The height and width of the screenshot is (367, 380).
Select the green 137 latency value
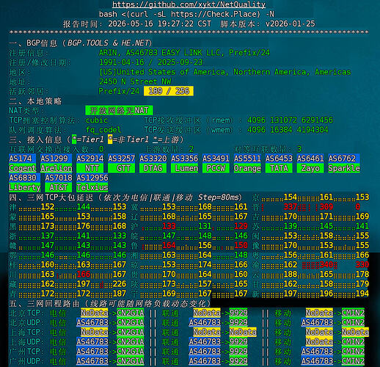[x=48, y=236]
